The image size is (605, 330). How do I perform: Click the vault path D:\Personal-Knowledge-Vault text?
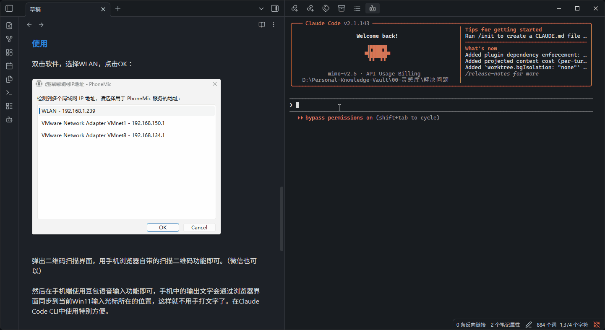[376, 80]
